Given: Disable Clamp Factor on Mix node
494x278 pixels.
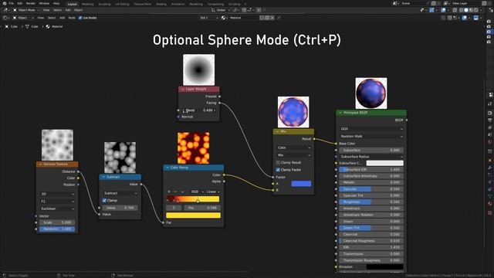Looking at the screenshot, I should click(x=278, y=170).
